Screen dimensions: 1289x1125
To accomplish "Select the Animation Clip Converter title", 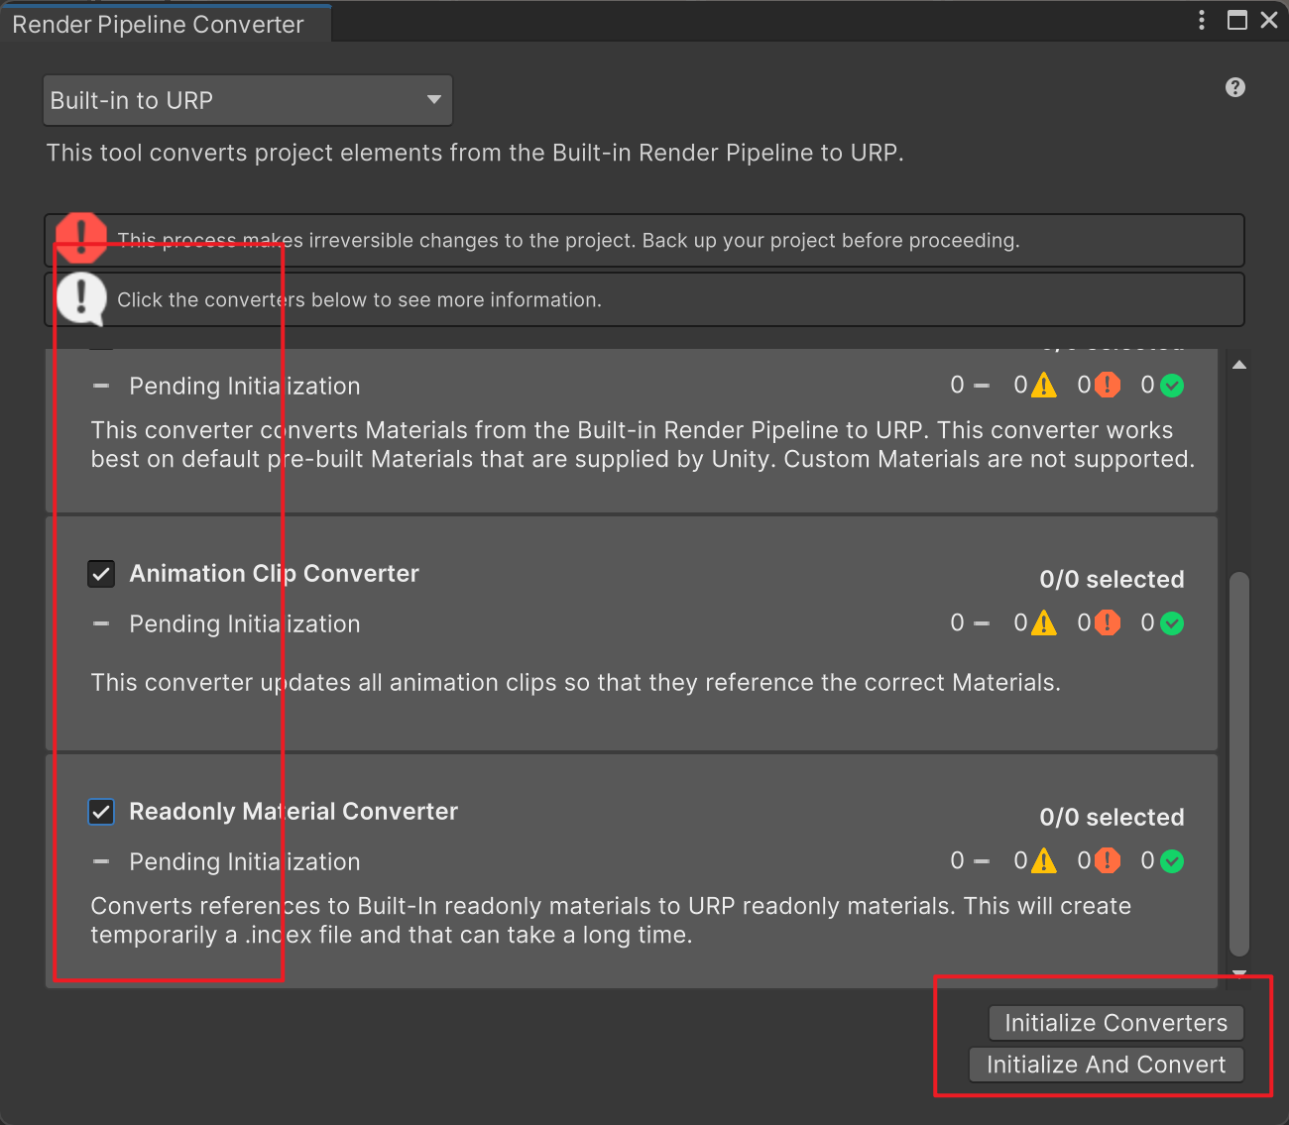I will coord(275,574).
